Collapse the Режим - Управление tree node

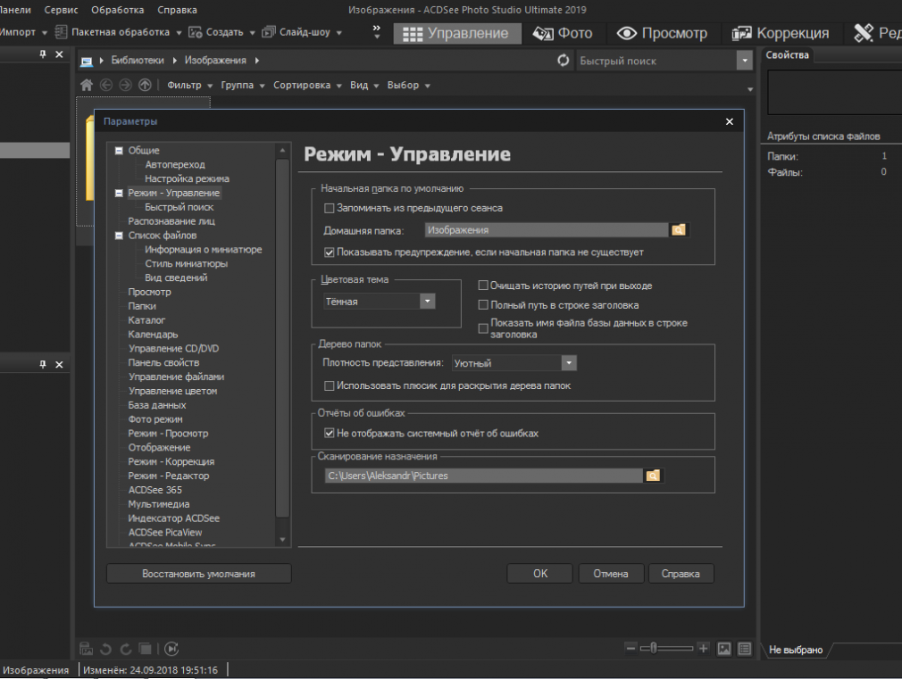[119, 194]
